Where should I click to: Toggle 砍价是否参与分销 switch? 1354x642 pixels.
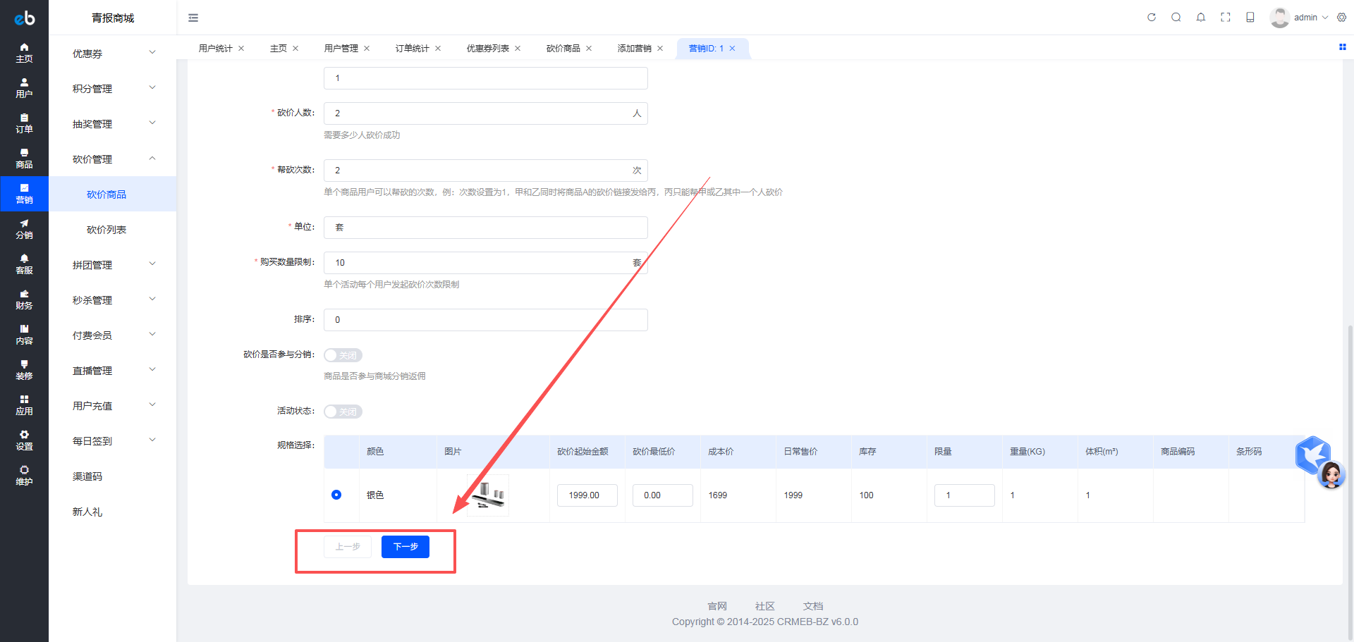coord(343,355)
